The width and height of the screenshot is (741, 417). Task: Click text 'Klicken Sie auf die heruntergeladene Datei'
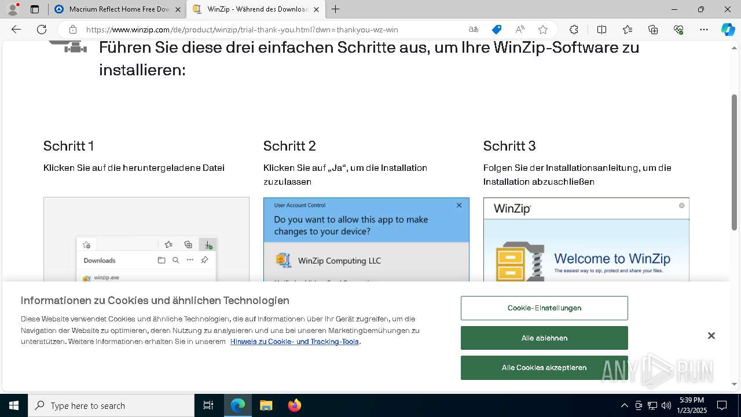point(134,168)
